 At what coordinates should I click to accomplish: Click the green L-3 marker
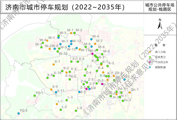pyautogui.click(x=67, y=100)
